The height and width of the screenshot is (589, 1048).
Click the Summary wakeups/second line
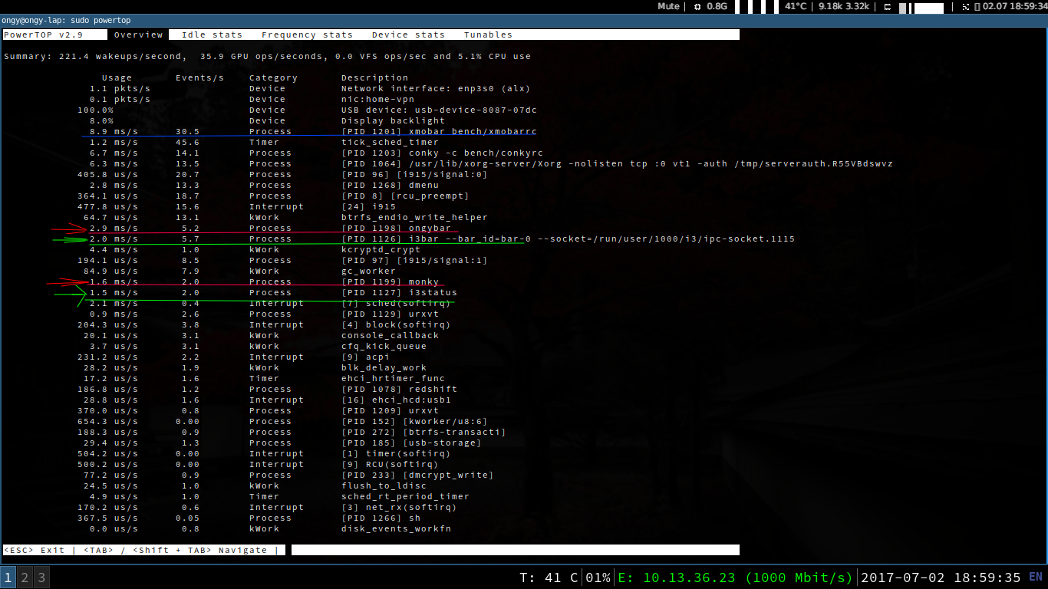pos(267,56)
